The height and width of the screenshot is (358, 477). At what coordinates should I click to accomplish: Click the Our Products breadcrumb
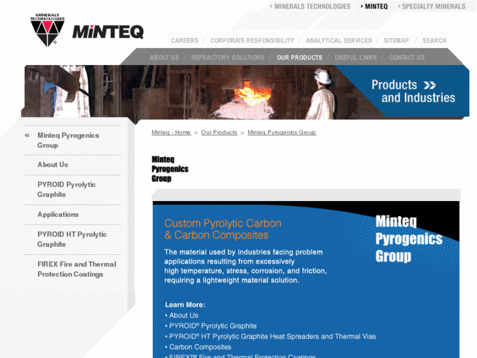click(x=219, y=132)
